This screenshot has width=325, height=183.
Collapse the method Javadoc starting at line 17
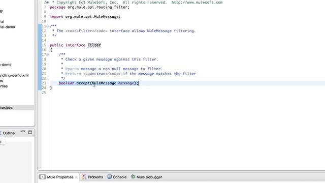coord(48,55)
